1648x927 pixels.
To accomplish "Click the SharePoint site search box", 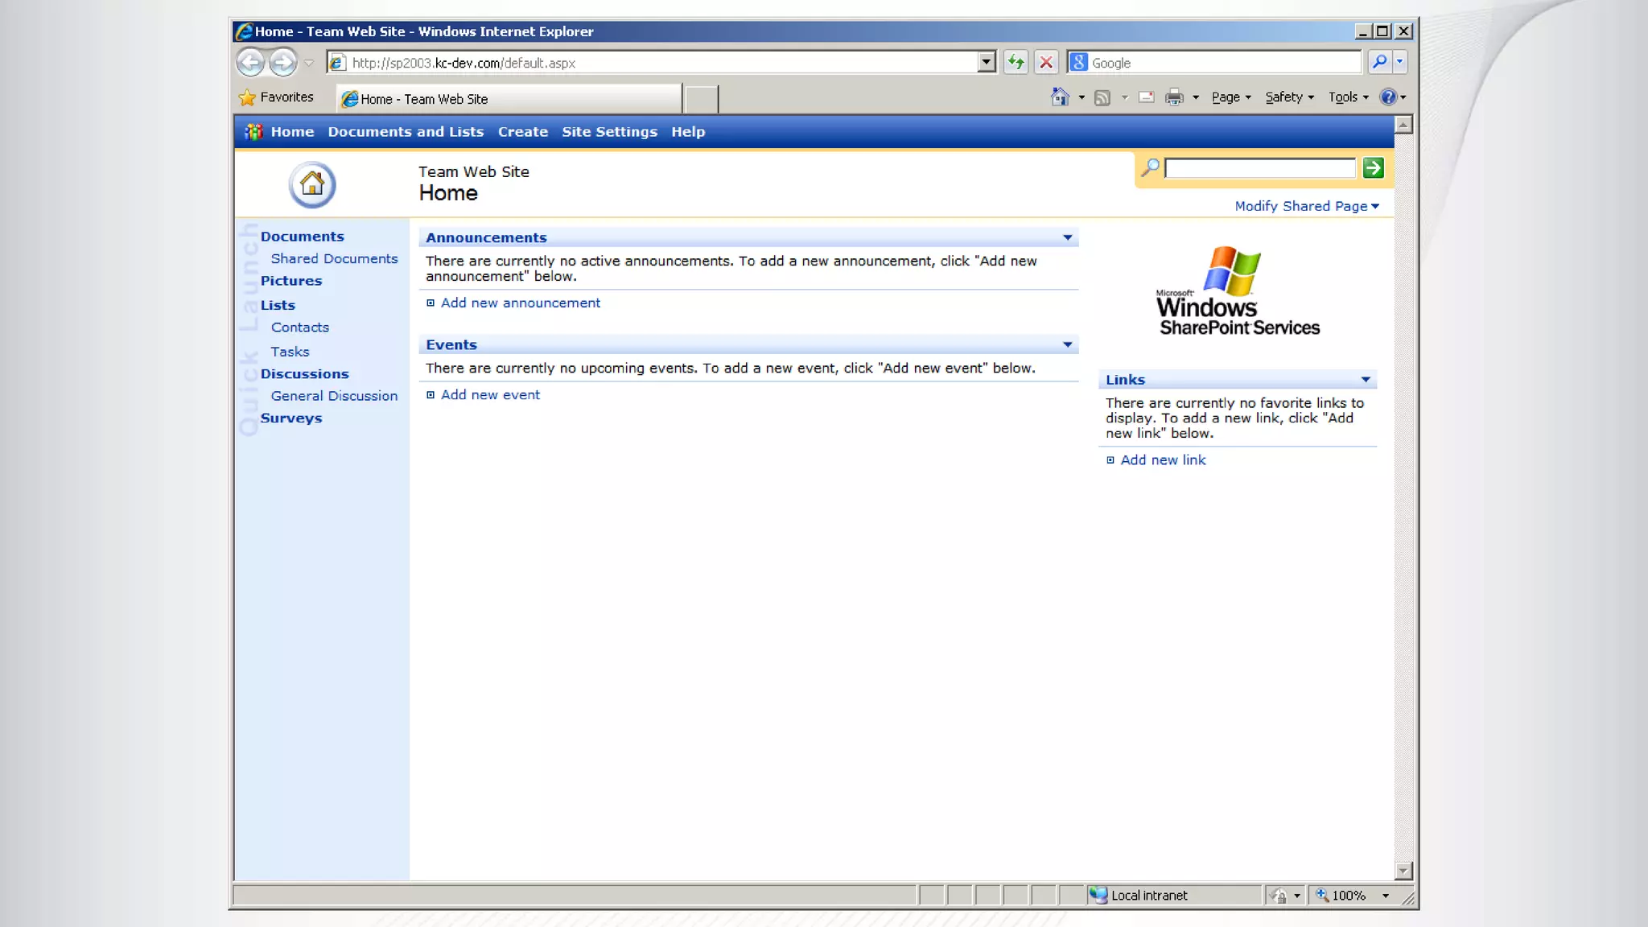I will tap(1259, 168).
